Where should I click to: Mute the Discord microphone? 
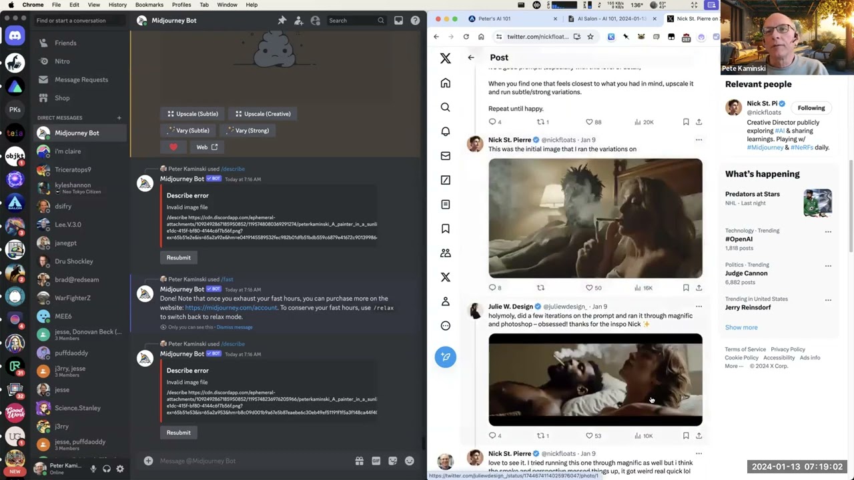click(93, 469)
